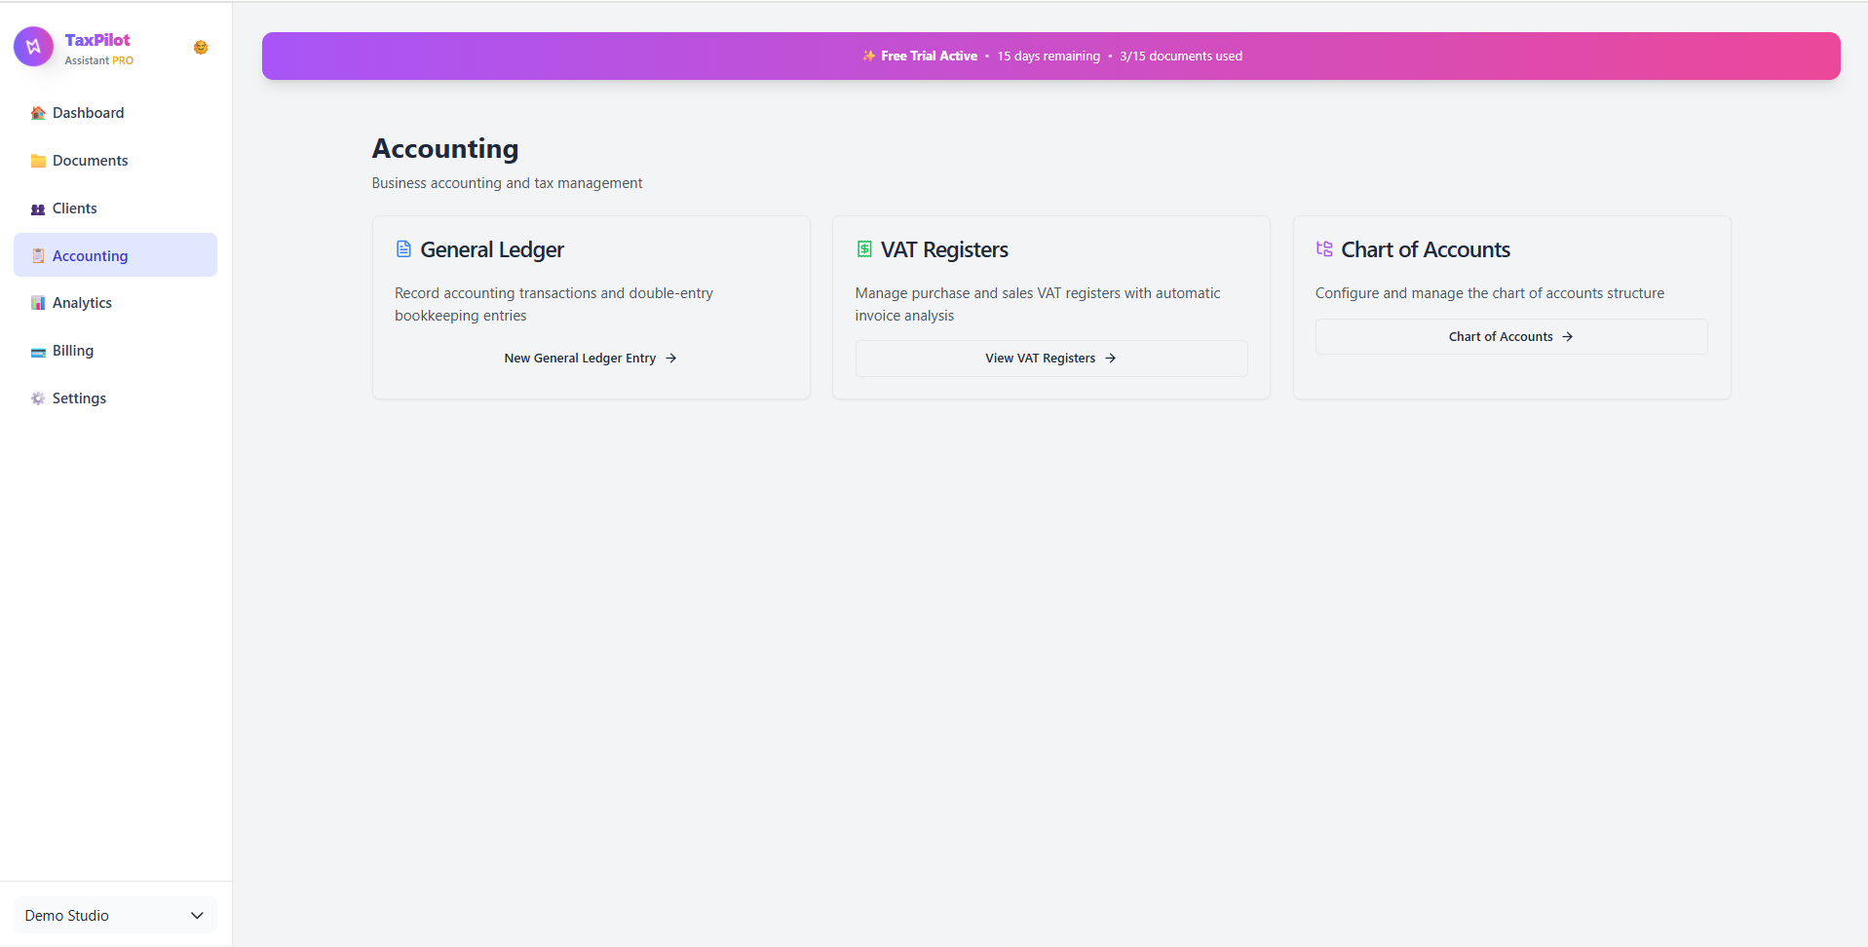Click the Free Trial Active banner
The height and width of the screenshot is (947, 1868).
pyautogui.click(x=1050, y=56)
